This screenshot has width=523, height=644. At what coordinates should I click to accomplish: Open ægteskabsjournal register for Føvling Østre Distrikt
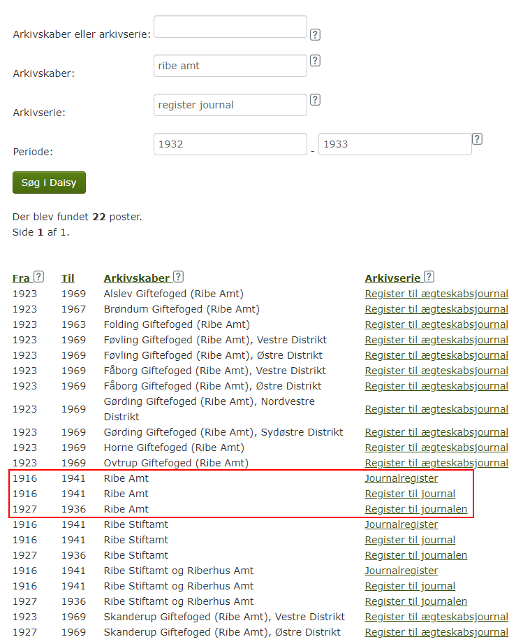436,356
